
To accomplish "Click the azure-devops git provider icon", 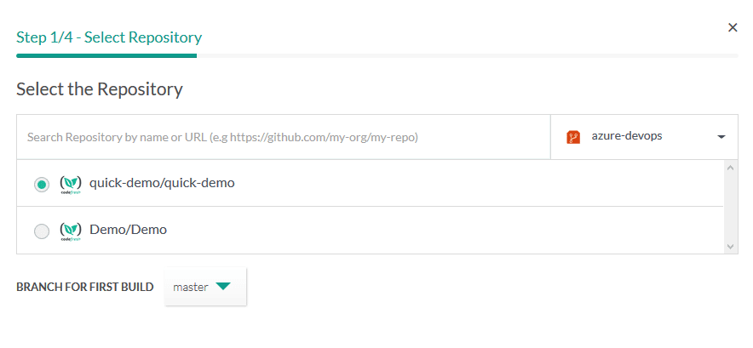I will [574, 137].
